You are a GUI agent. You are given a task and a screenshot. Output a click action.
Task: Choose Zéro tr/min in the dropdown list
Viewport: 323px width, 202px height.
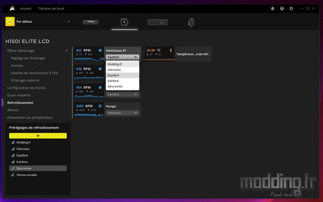pos(122,86)
